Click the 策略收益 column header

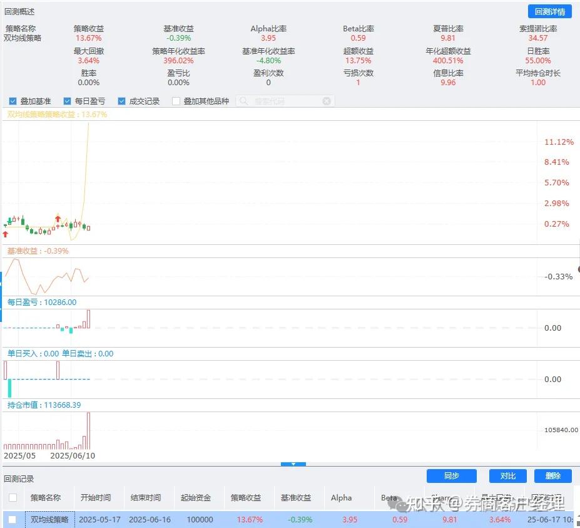pyautogui.click(x=247, y=497)
